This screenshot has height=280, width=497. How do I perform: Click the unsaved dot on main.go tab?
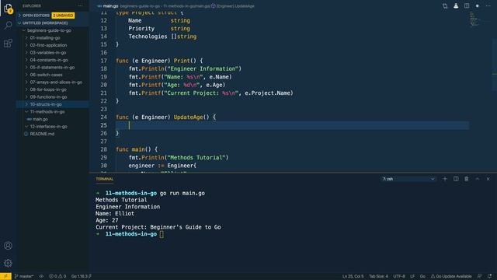pyautogui.click(x=478, y=5)
